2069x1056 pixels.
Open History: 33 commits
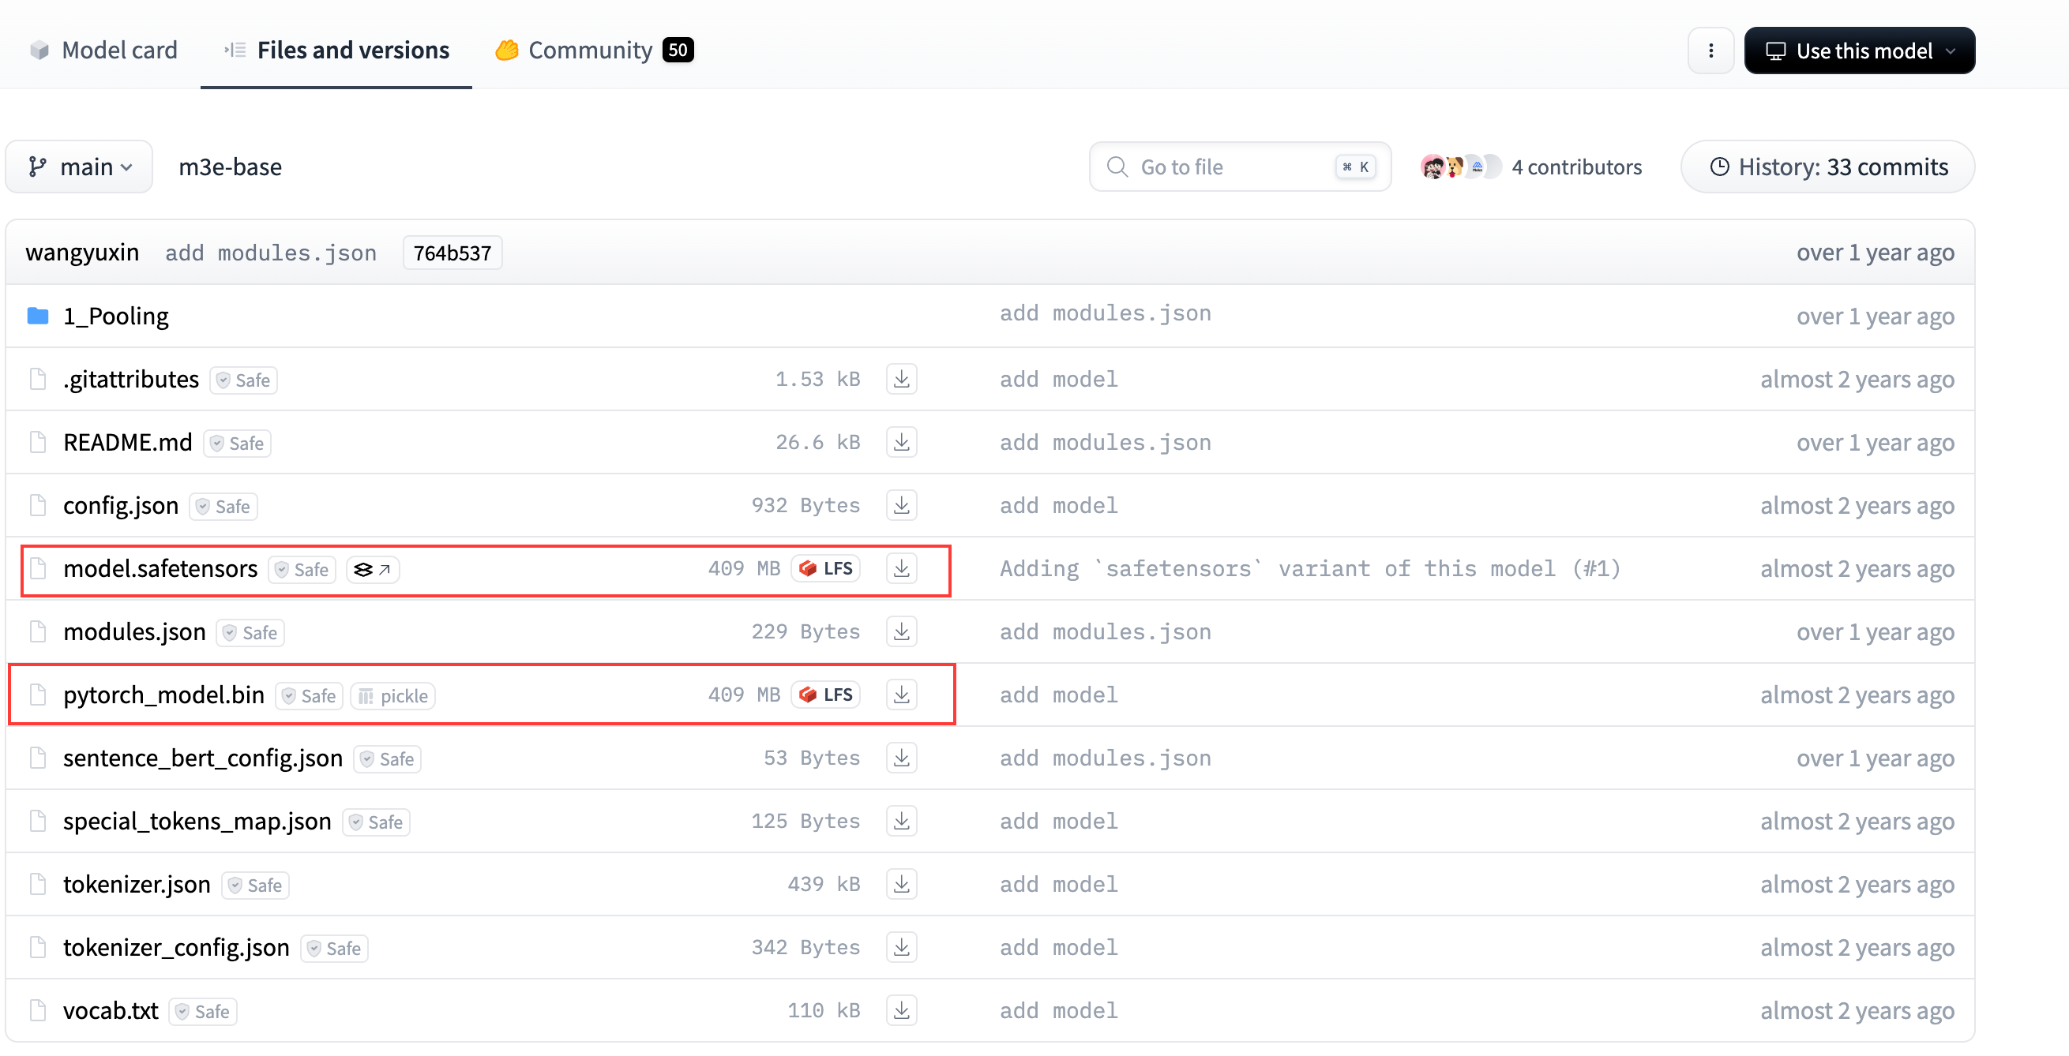1828,167
